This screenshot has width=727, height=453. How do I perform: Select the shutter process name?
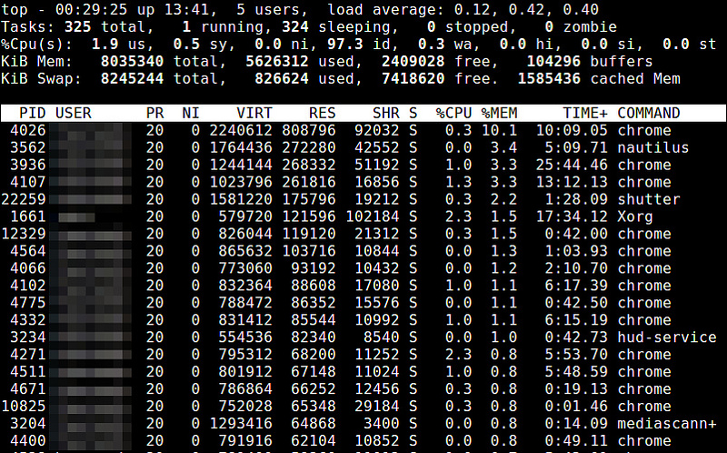point(648,199)
